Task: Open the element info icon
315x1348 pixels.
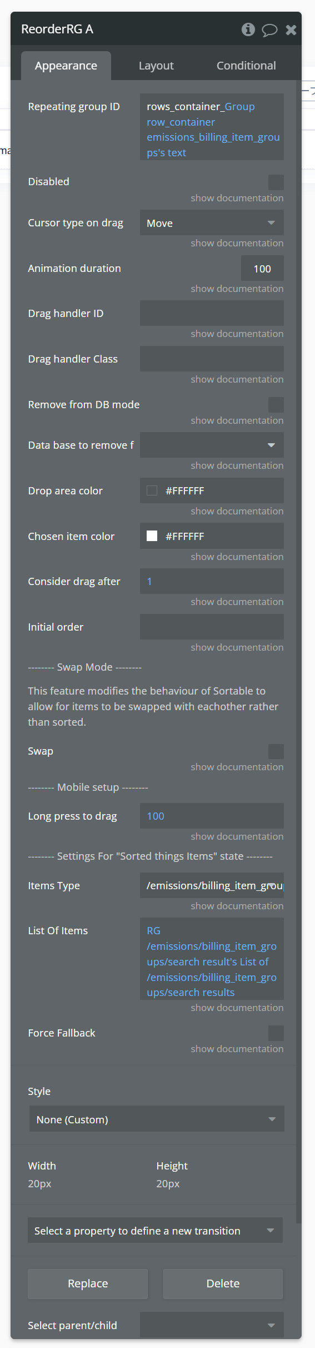Action: tap(248, 29)
